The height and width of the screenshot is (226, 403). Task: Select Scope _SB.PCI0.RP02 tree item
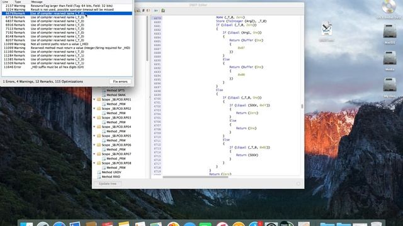coord(116,109)
